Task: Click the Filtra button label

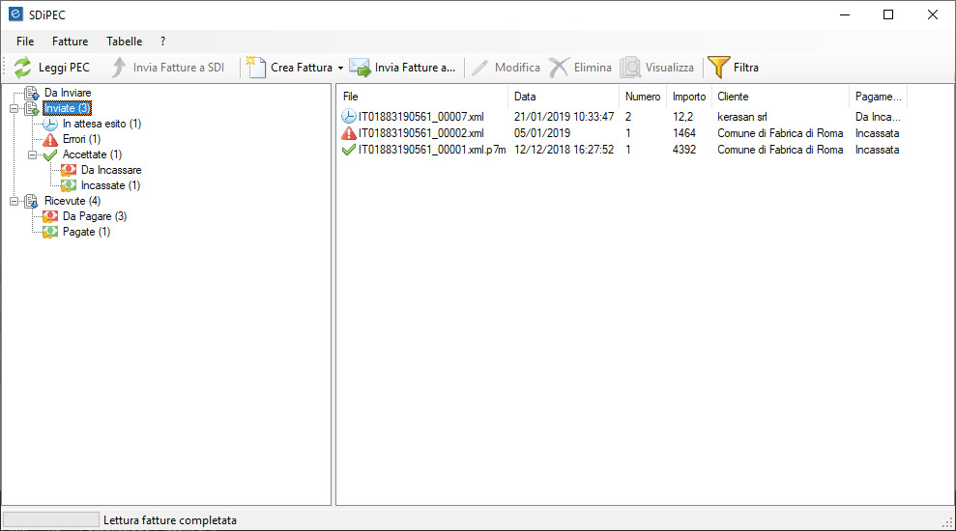Action: coord(745,68)
